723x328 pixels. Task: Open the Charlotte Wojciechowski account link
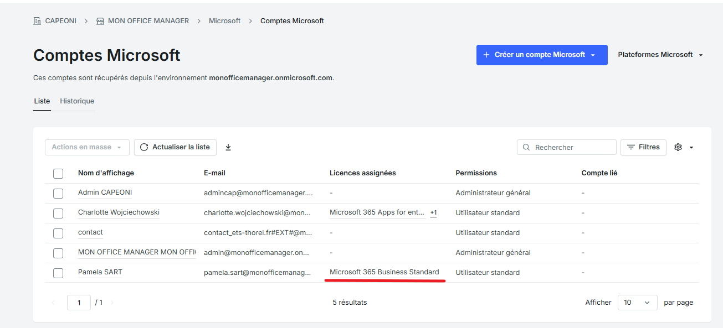click(x=119, y=212)
